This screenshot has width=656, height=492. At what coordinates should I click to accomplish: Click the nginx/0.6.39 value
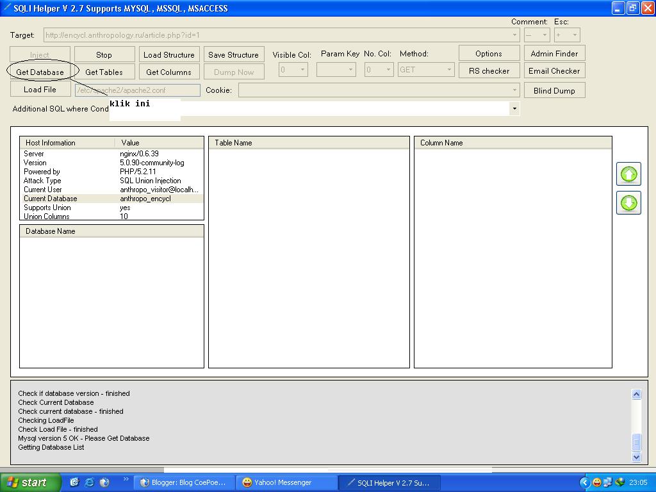pyautogui.click(x=139, y=154)
